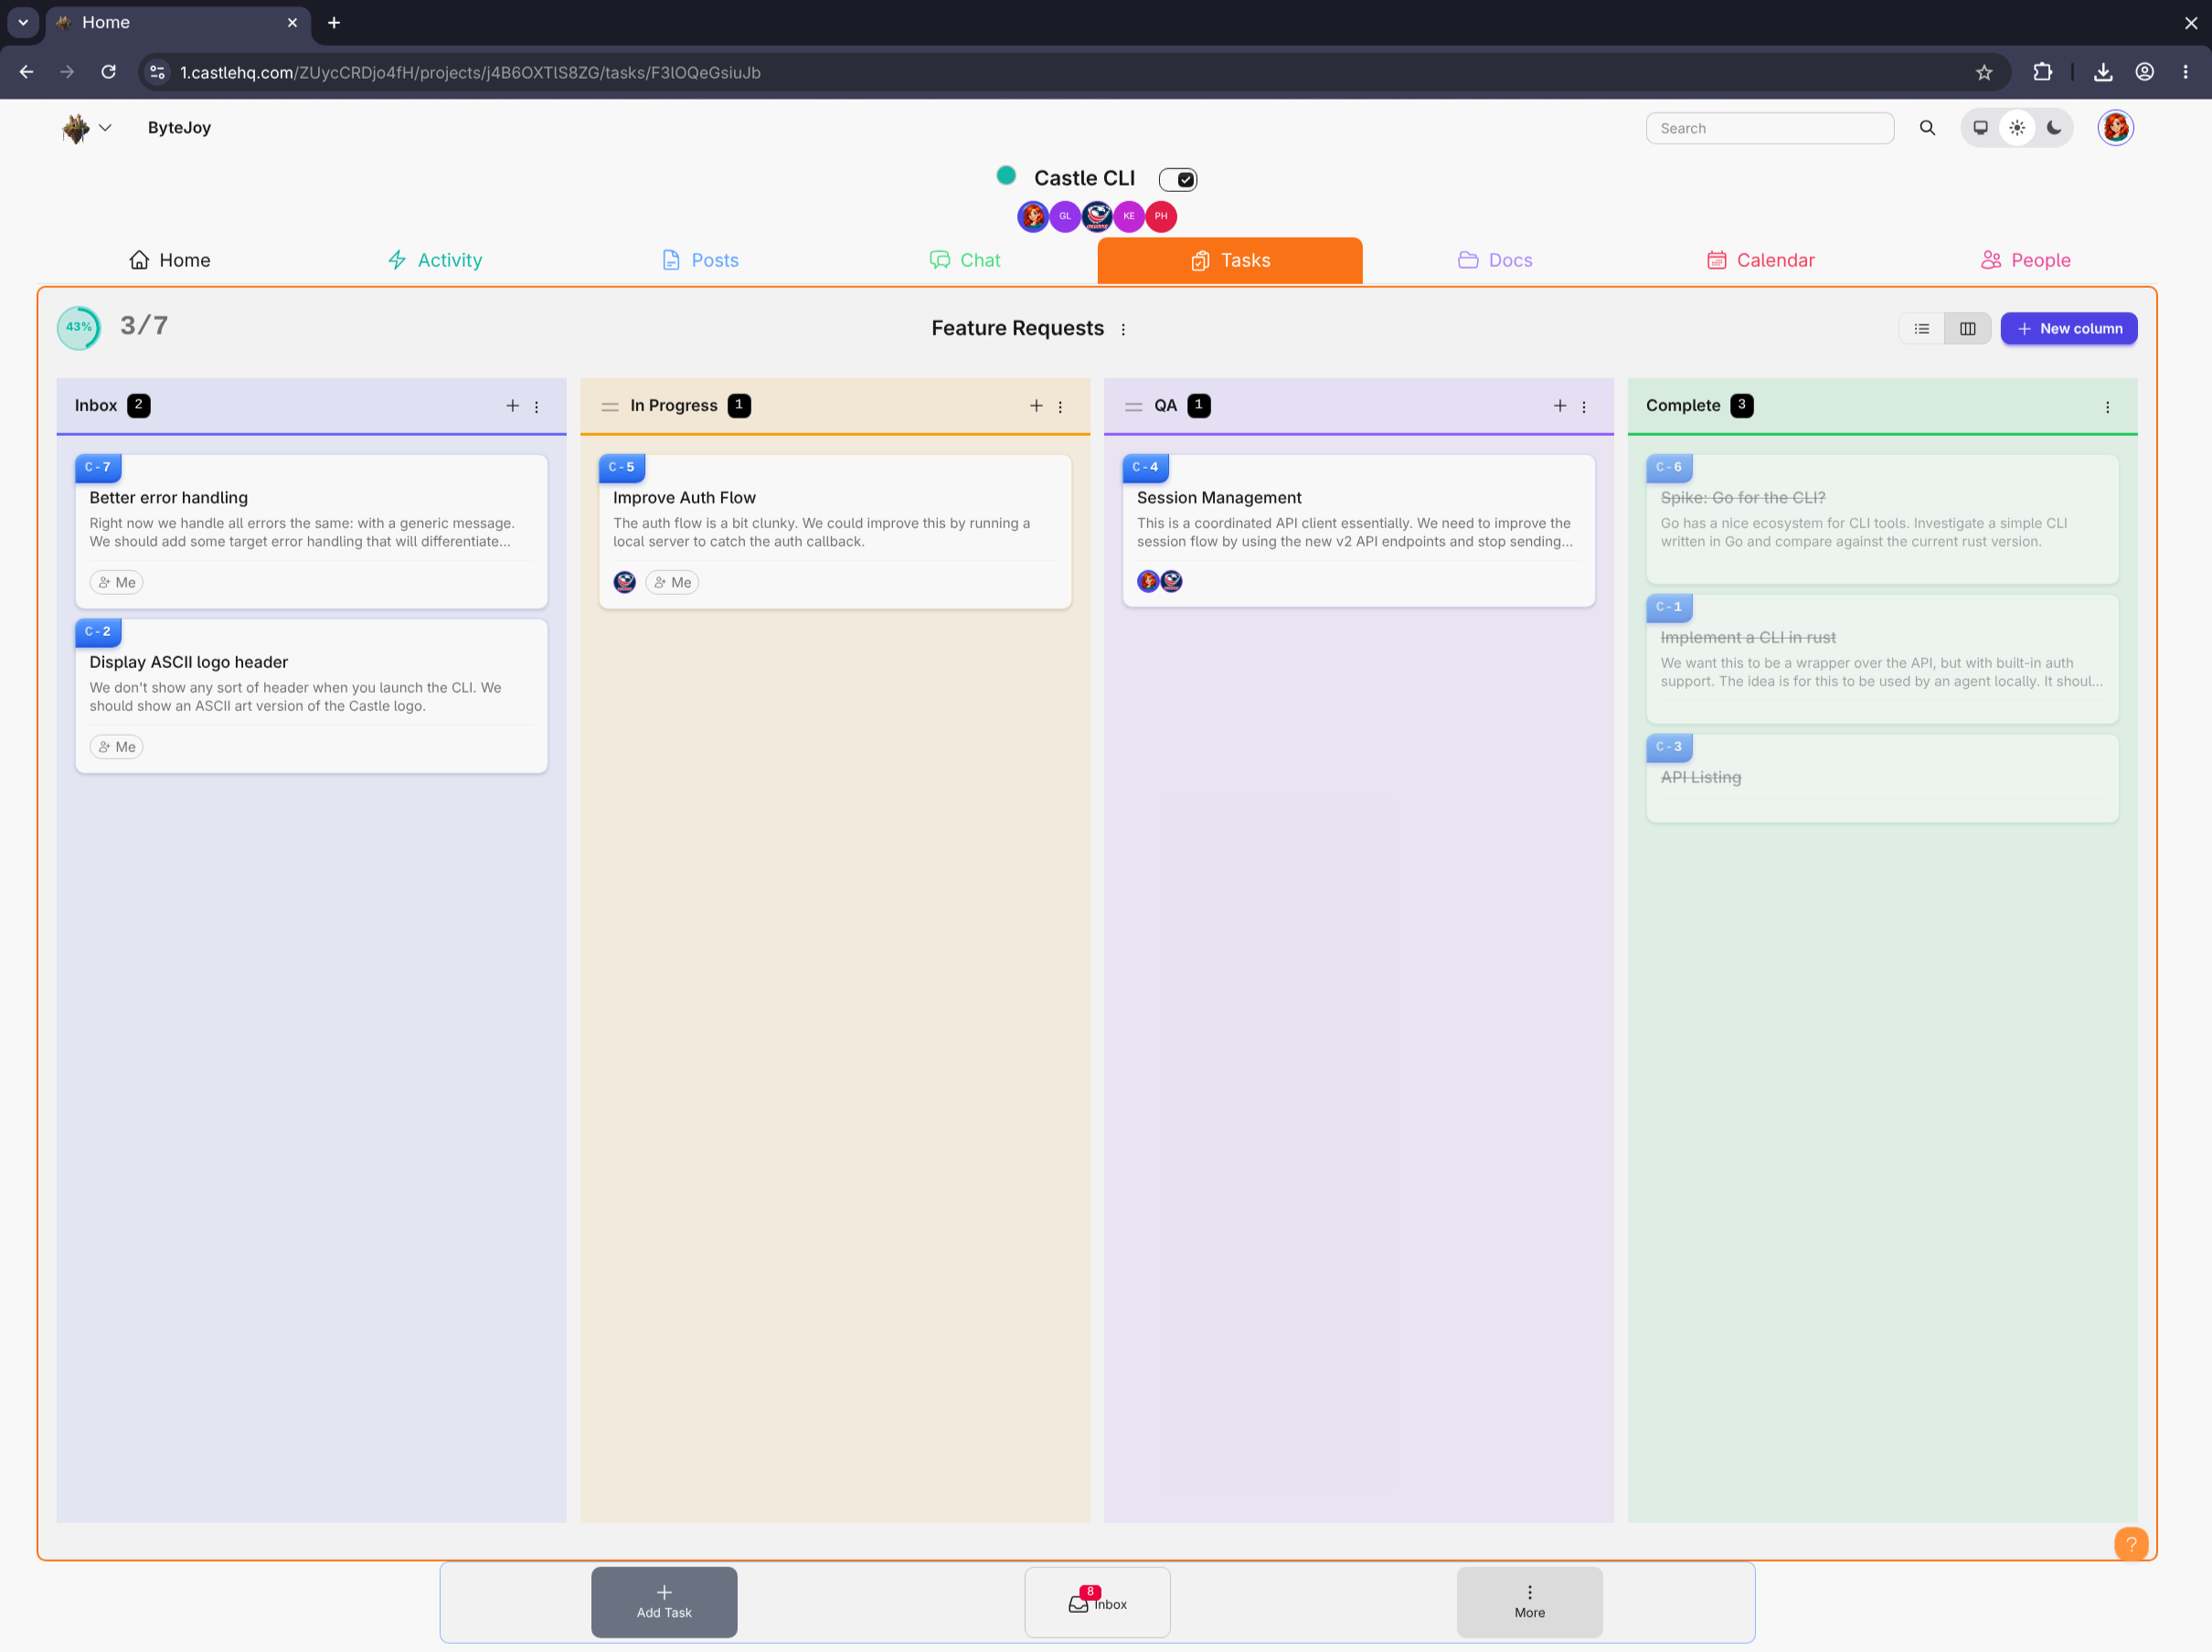Add a task to QA column

point(1559,406)
